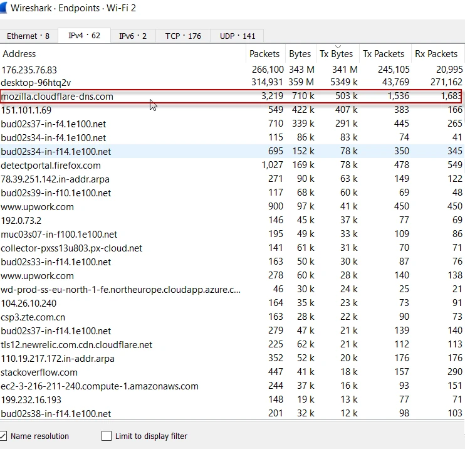465x449 pixels.
Task: Select the IPv4 tab
Action: pyautogui.click(x=84, y=36)
